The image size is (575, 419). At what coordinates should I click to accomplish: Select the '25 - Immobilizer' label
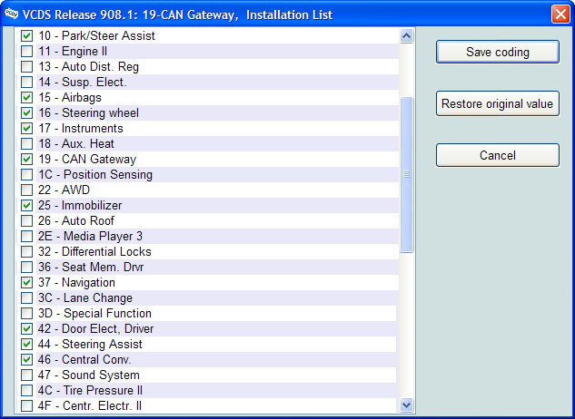pos(80,206)
